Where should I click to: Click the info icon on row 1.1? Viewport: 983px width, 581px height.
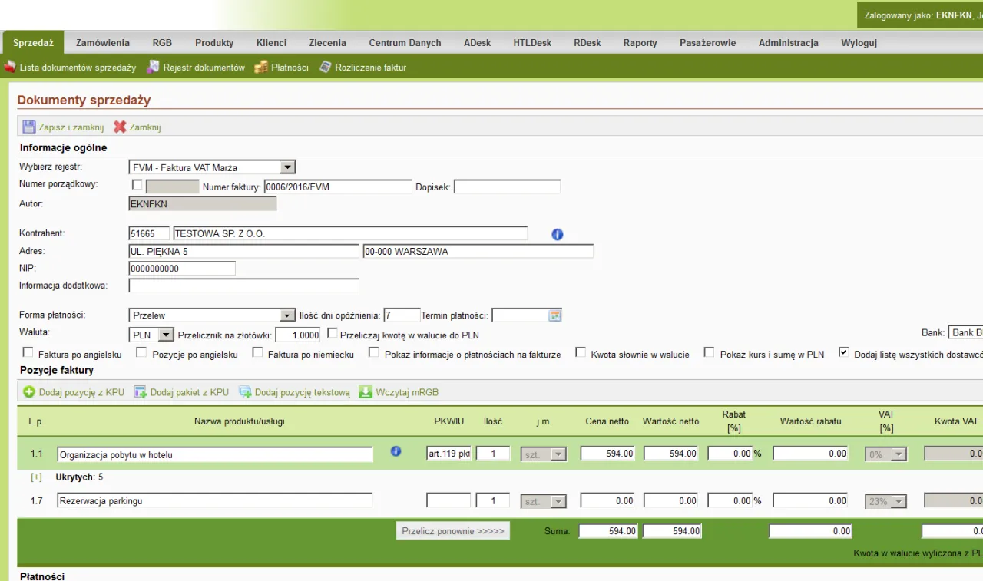click(x=396, y=452)
